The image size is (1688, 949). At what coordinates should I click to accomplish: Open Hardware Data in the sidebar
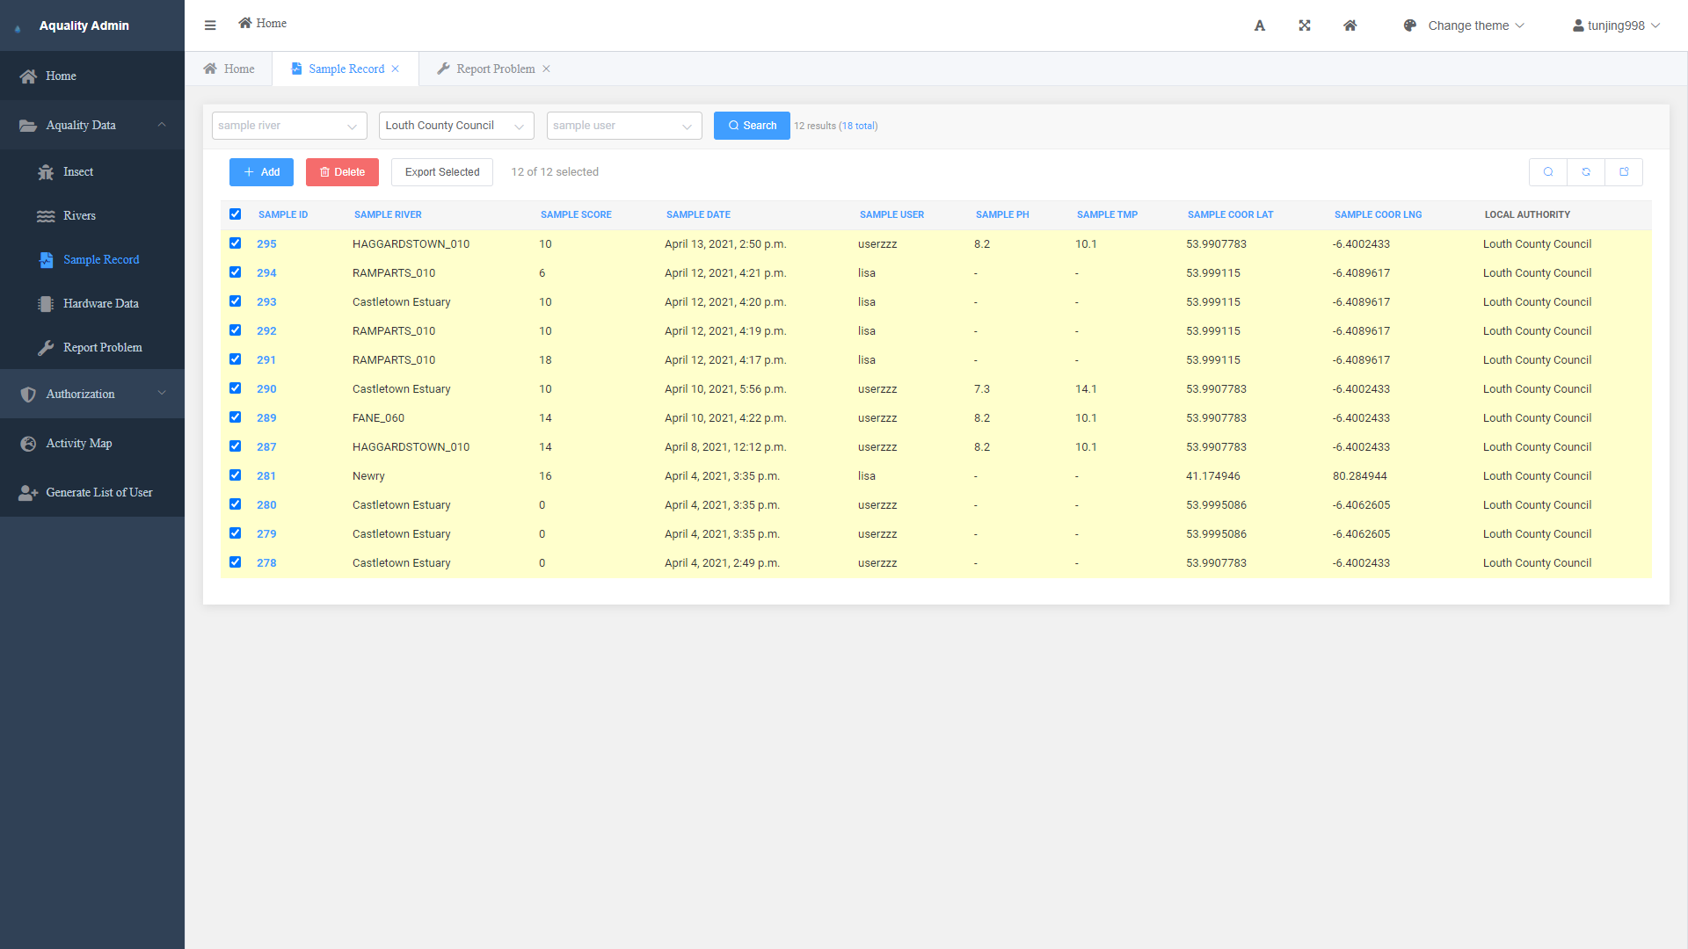[x=92, y=304]
